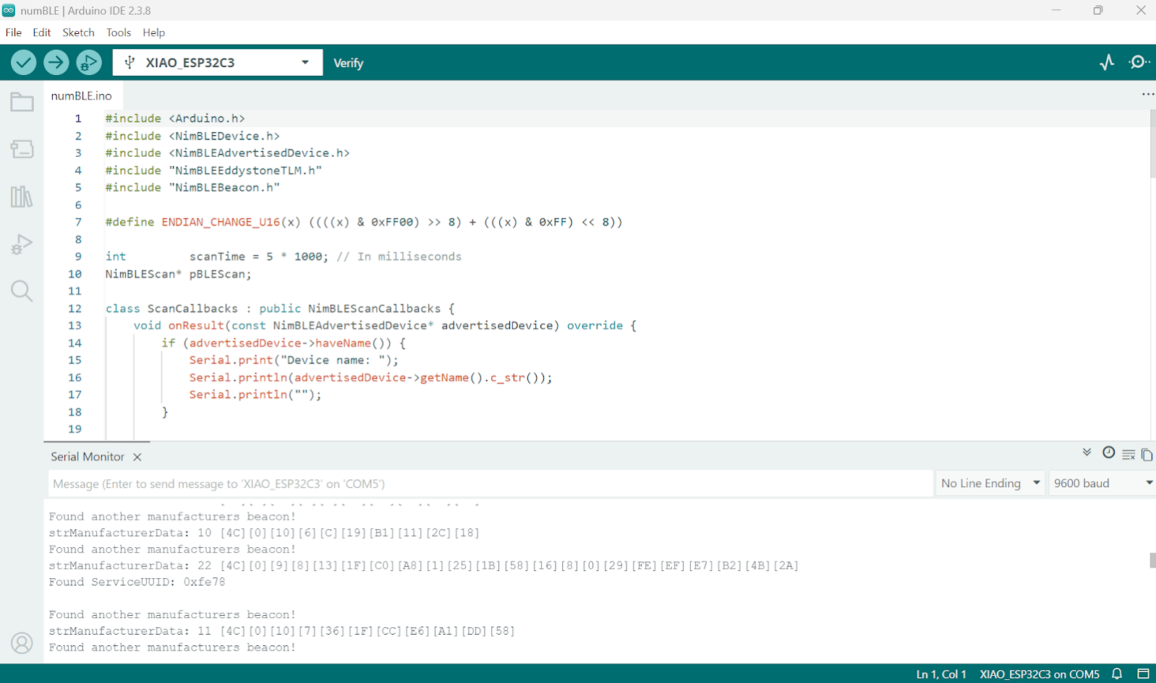
Task: Click the Found ServiceUUID: 0xfe78 output line
Action: click(x=137, y=582)
